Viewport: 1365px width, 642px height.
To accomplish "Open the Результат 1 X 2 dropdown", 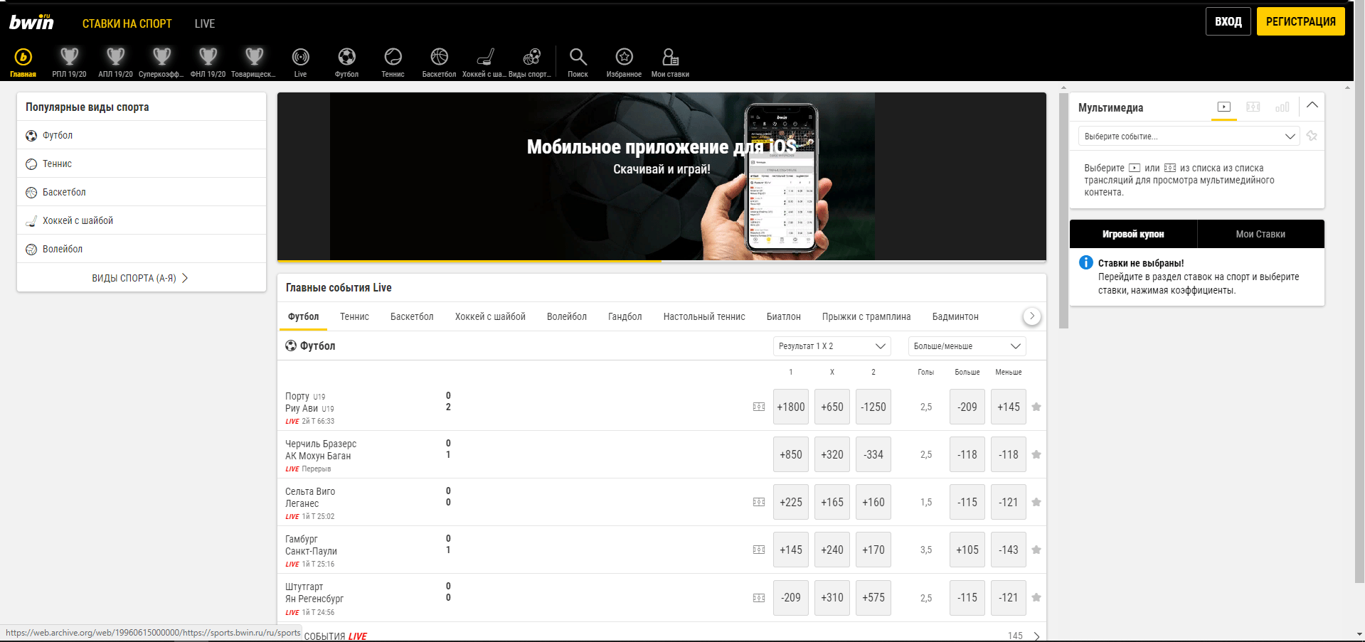I will coord(832,346).
